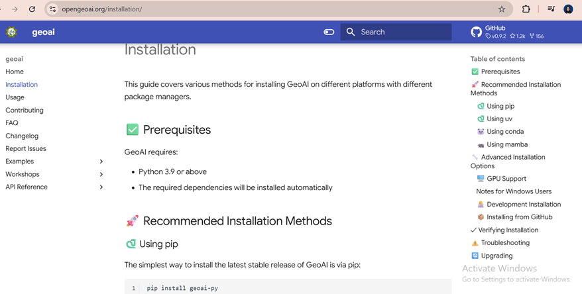Click the green snake icon beside Using pip heading
The image size is (582, 294).
[131, 244]
